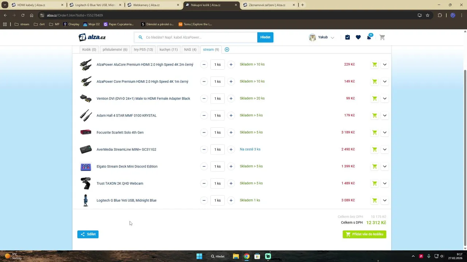The width and height of the screenshot is (467, 262).
Task: Add AlzaPower Core HDMI 1m to cart
Action: click(x=374, y=82)
